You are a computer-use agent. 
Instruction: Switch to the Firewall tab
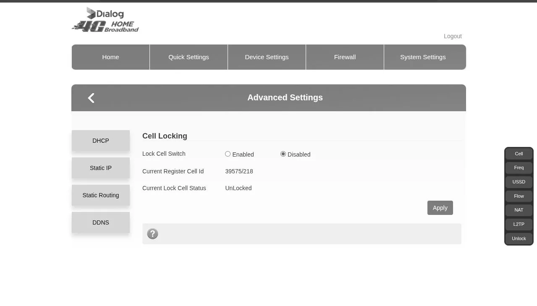(x=345, y=57)
